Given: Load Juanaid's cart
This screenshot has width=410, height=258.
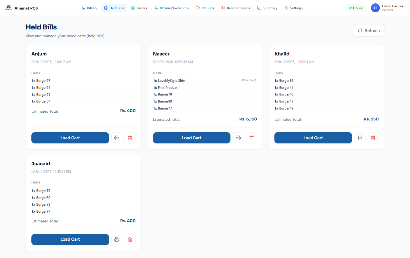Looking at the screenshot, I should click(x=70, y=240).
